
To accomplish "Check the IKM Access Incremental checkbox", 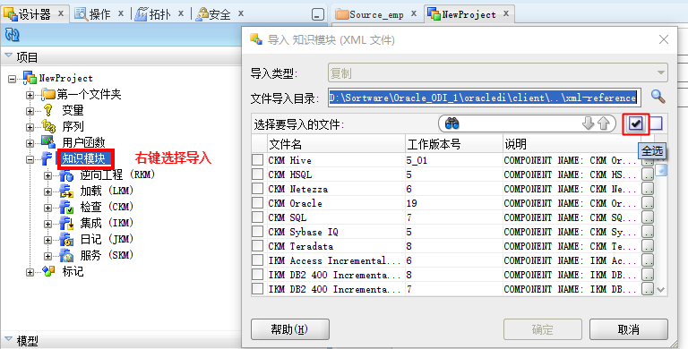I will click(258, 260).
